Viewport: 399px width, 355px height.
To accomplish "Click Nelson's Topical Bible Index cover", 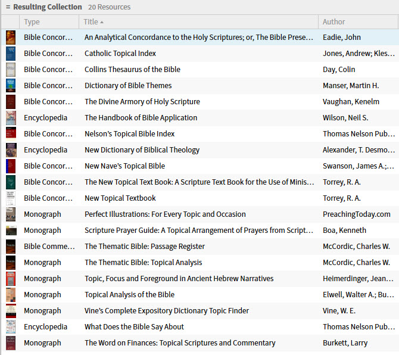I will pyautogui.click(x=11, y=134).
